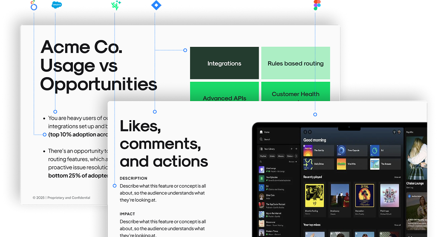438x237 pixels.
Task: Click the Integrations tile
Action: [224, 63]
